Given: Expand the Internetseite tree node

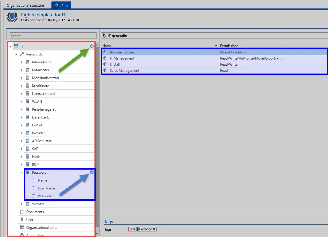Looking at the screenshot, I should (22, 62).
